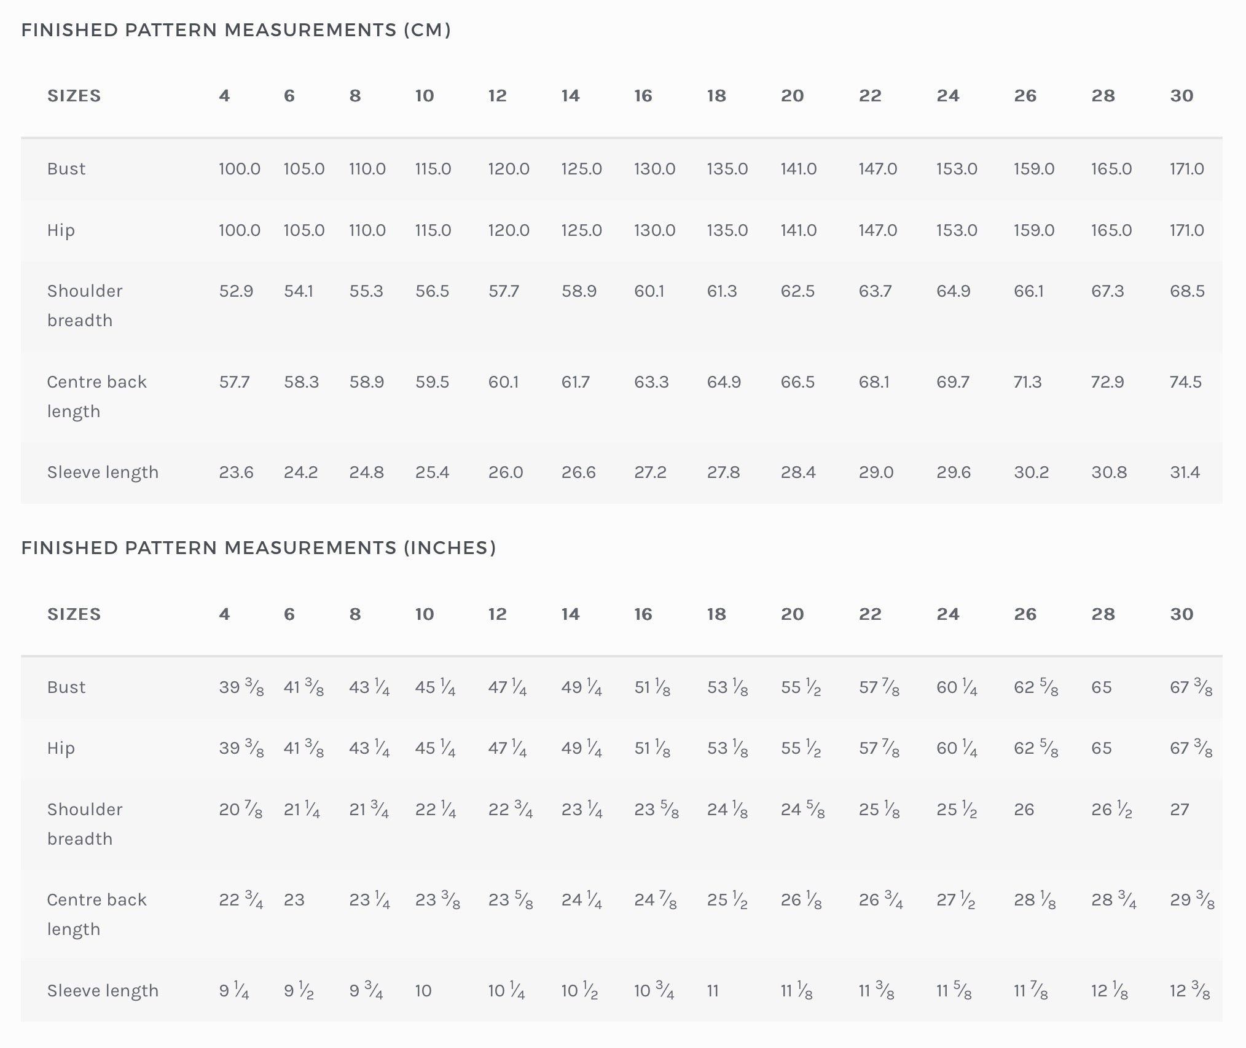Select the Hip row label in inches table

pyautogui.click(x=61, y=748)
